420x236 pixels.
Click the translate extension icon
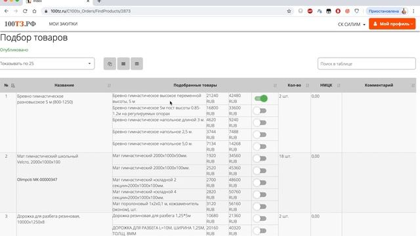pyautogui.click(x=320, y=11)
